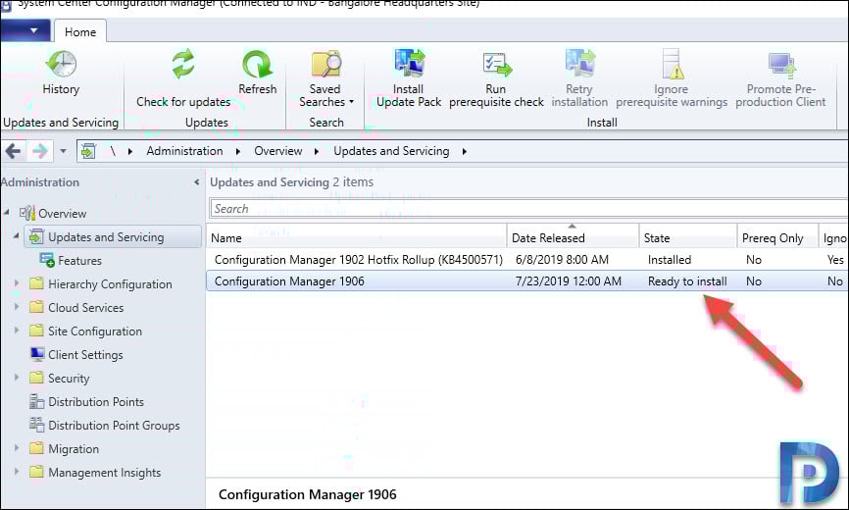Collapse the Administration navigation pane
The image size is (849, 510).
196,182
